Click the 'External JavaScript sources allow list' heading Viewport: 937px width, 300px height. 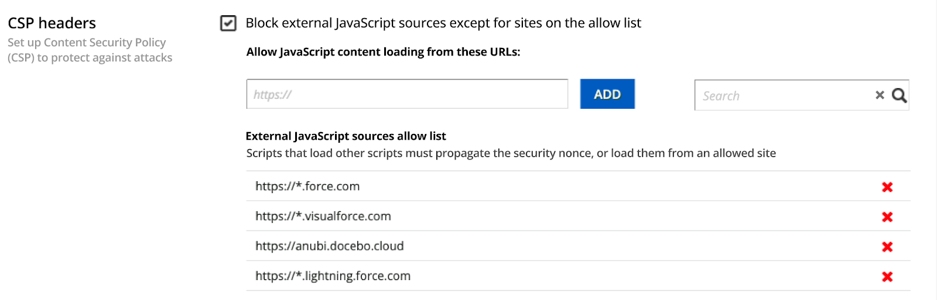click(x=346, y=136)
